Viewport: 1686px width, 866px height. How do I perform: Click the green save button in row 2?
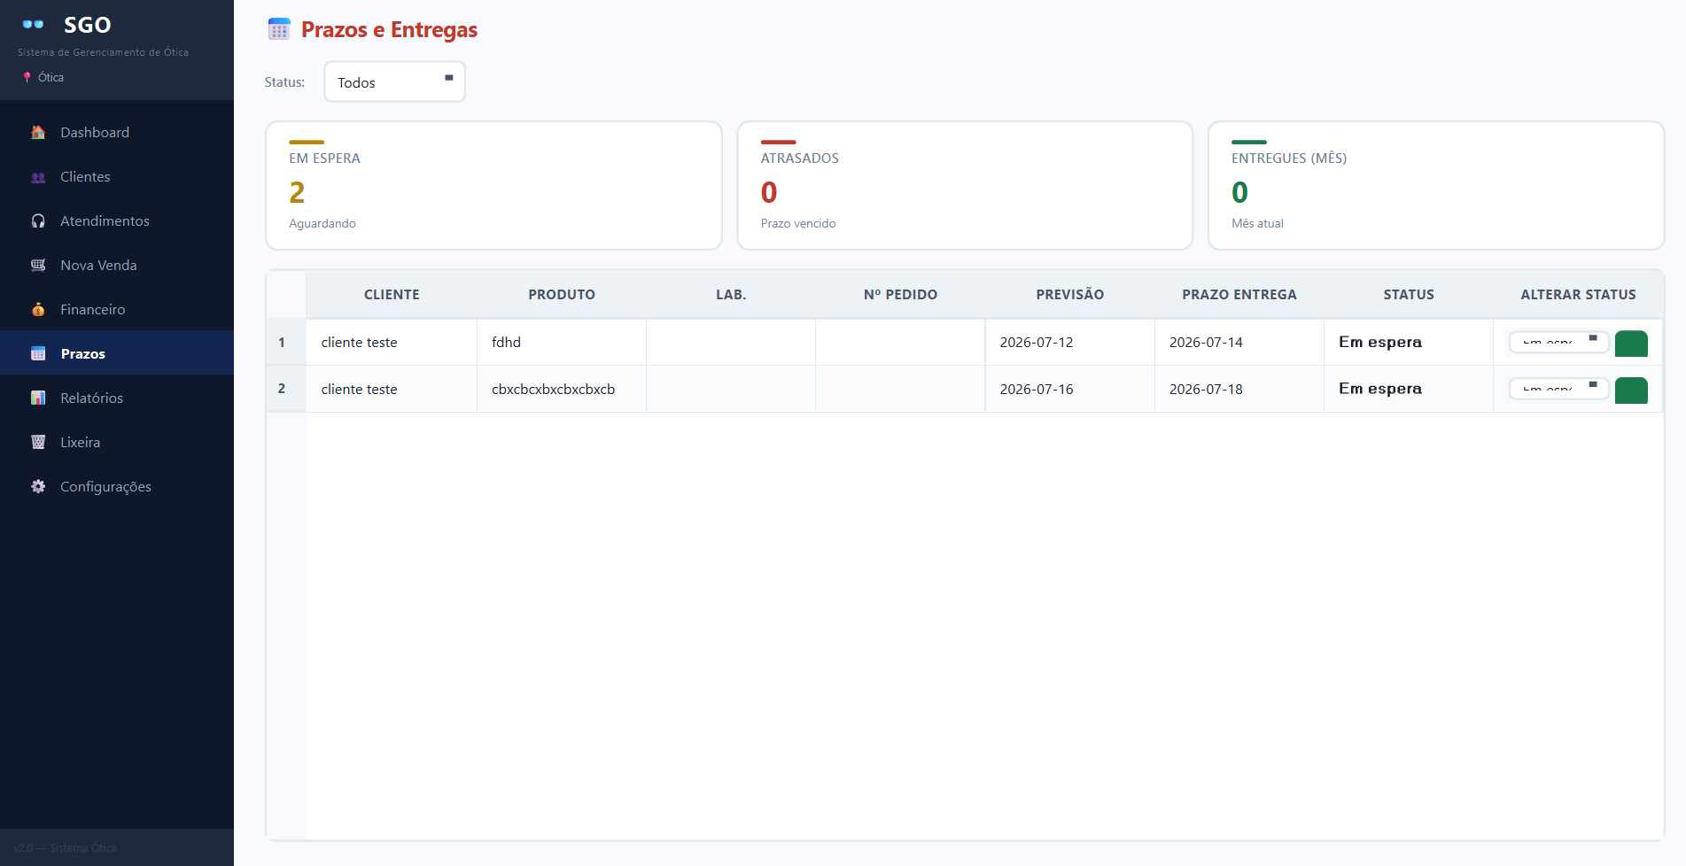pos(1631,390)
